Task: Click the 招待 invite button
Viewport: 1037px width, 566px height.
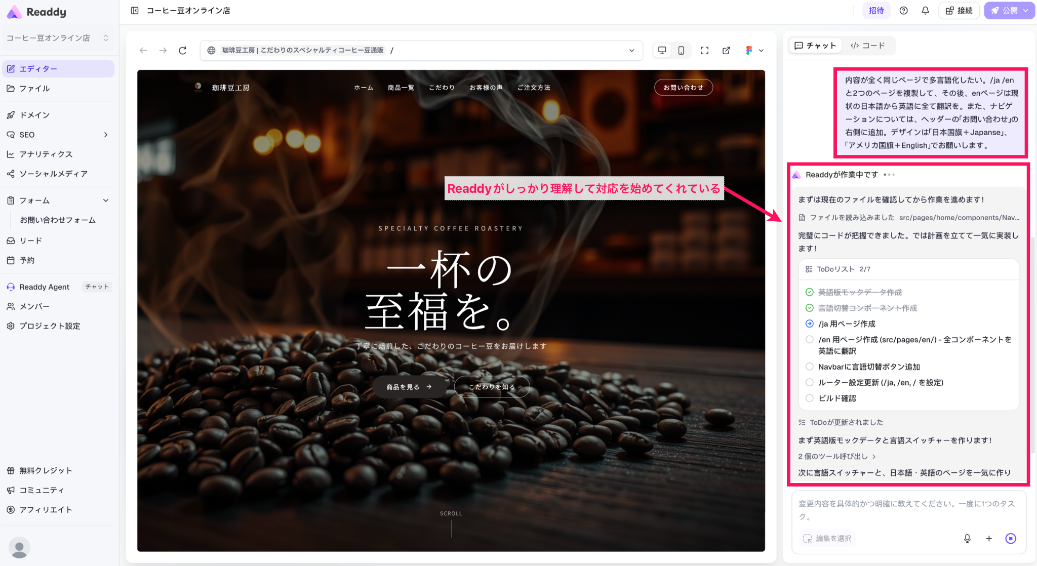Action: (x=876, y=11)
